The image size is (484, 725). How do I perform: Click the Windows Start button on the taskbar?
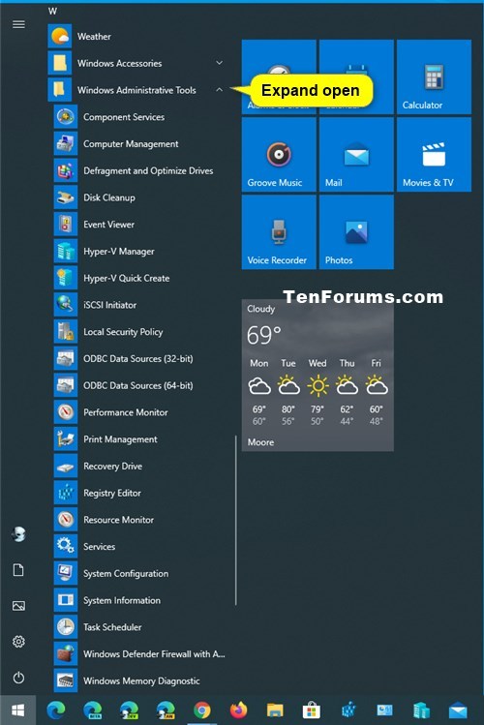click(18, 710)
